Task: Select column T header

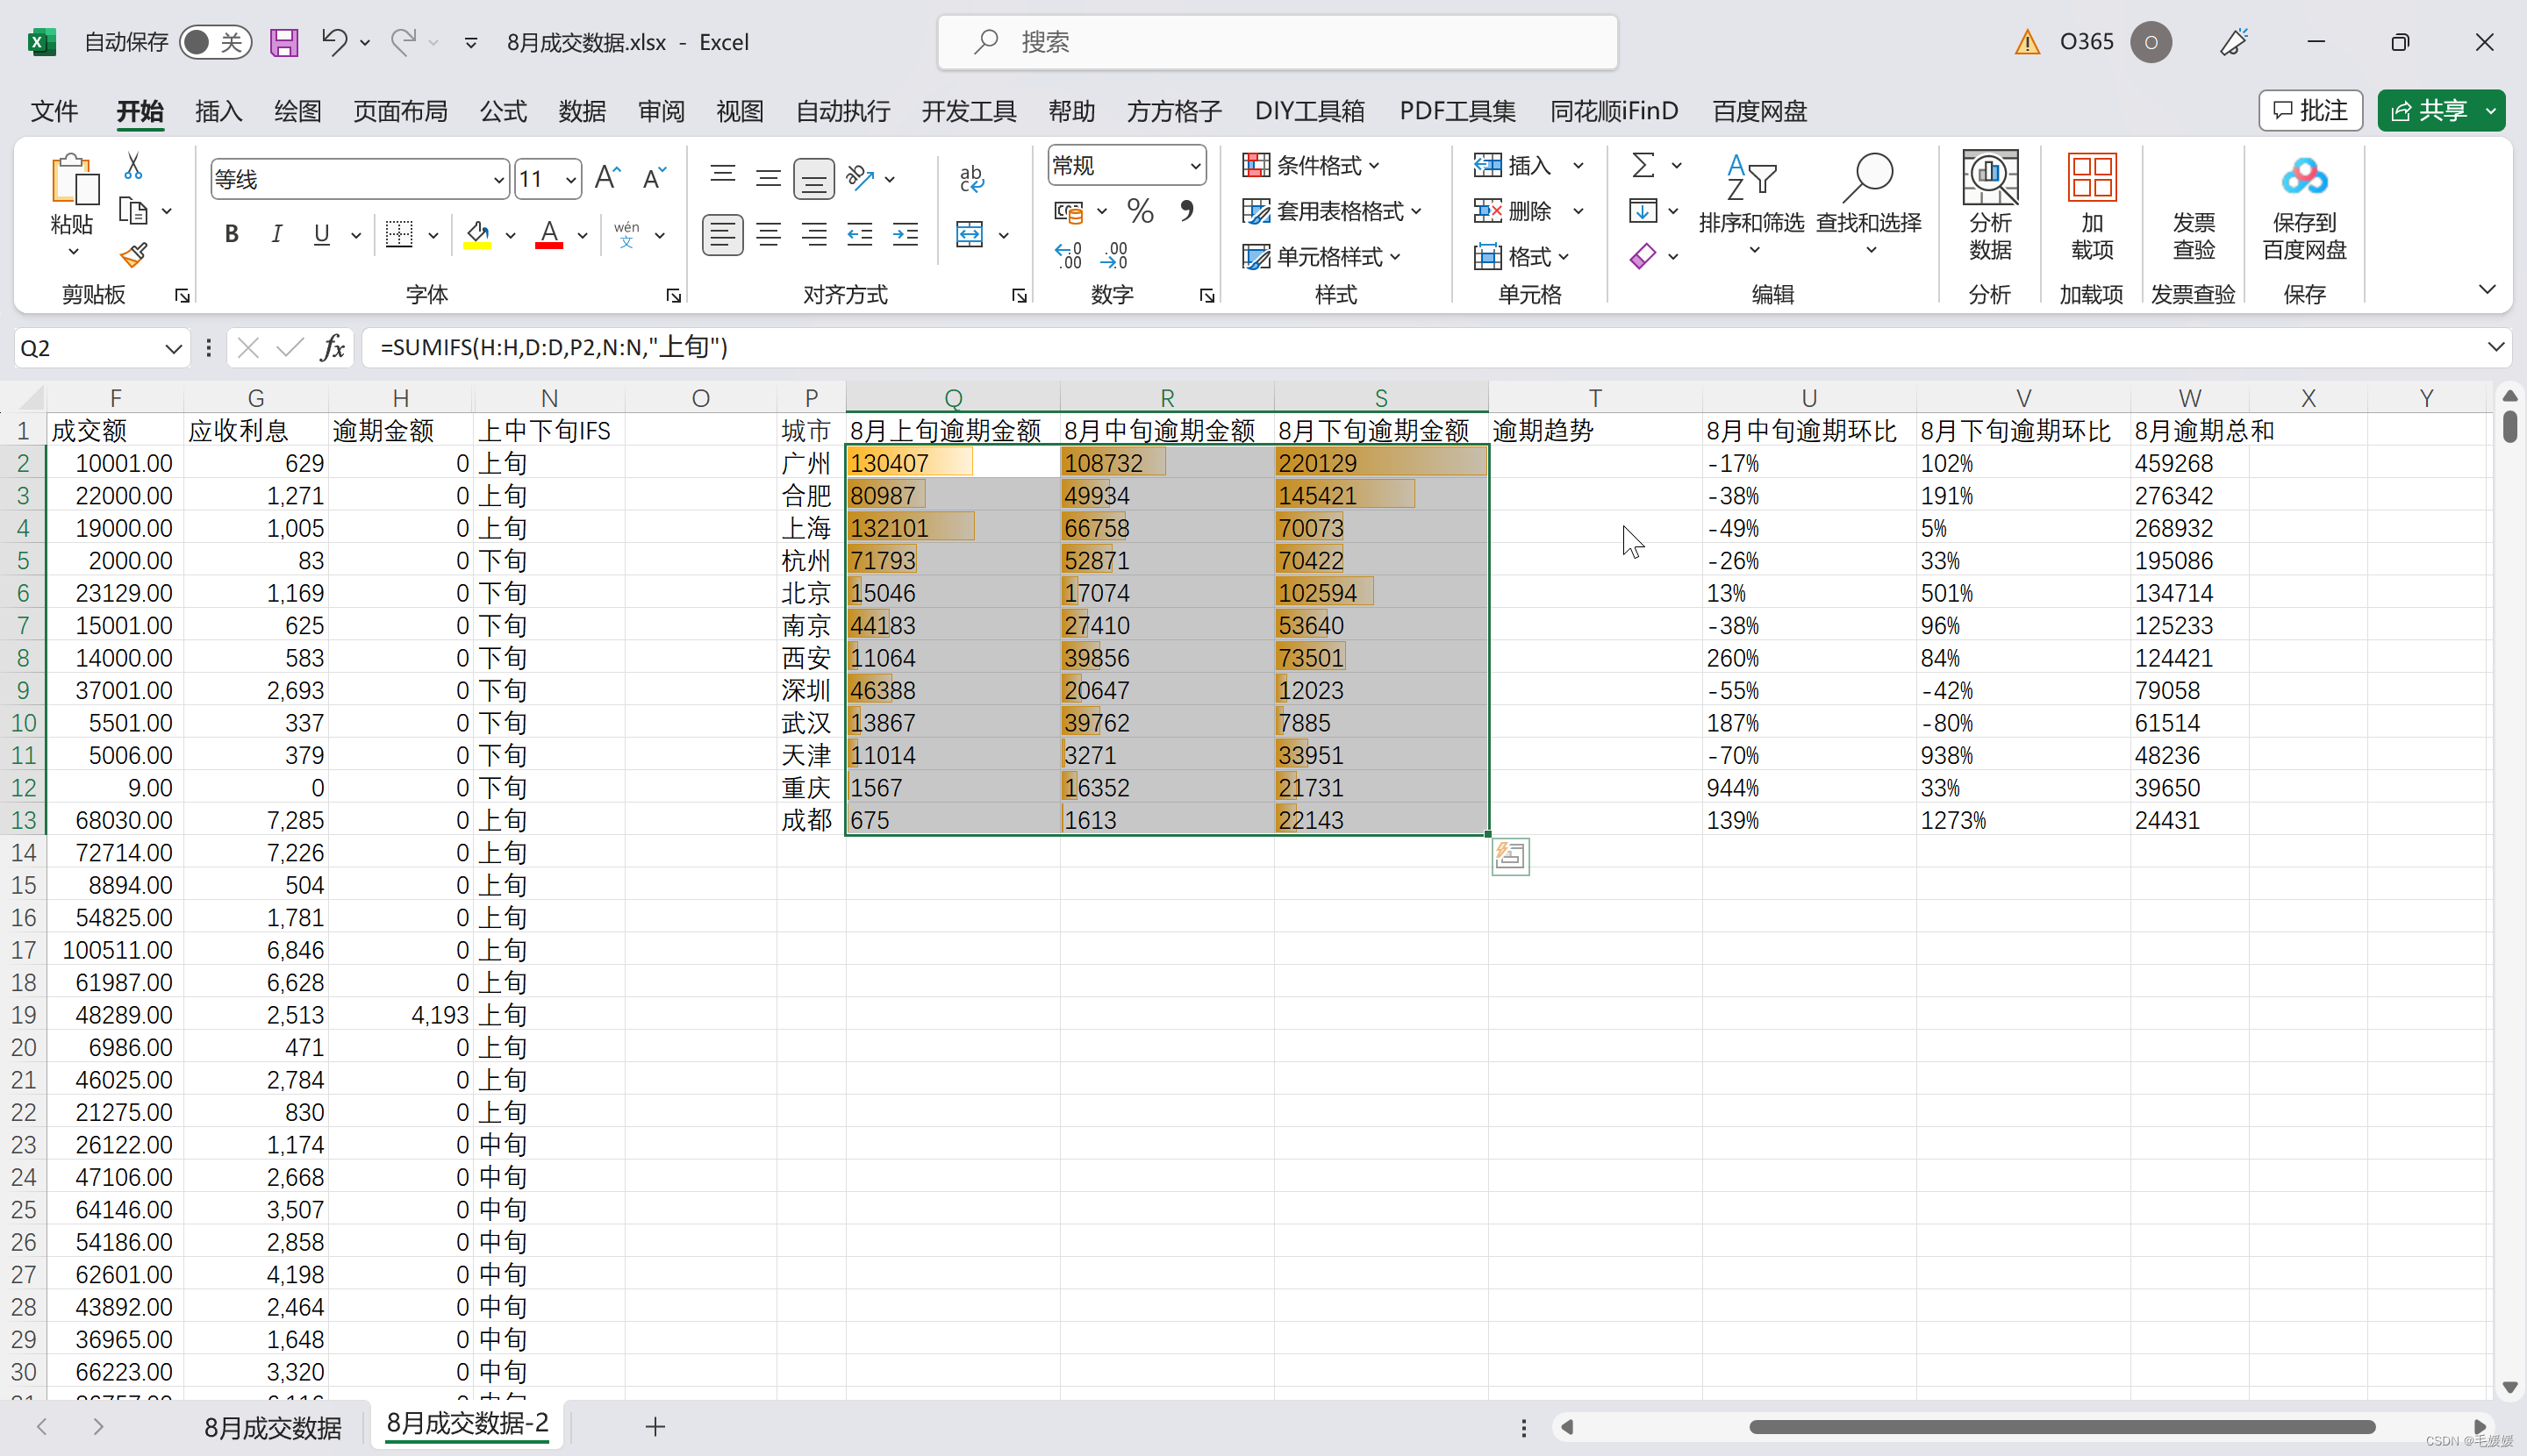Action: [x=1594, y=397]
